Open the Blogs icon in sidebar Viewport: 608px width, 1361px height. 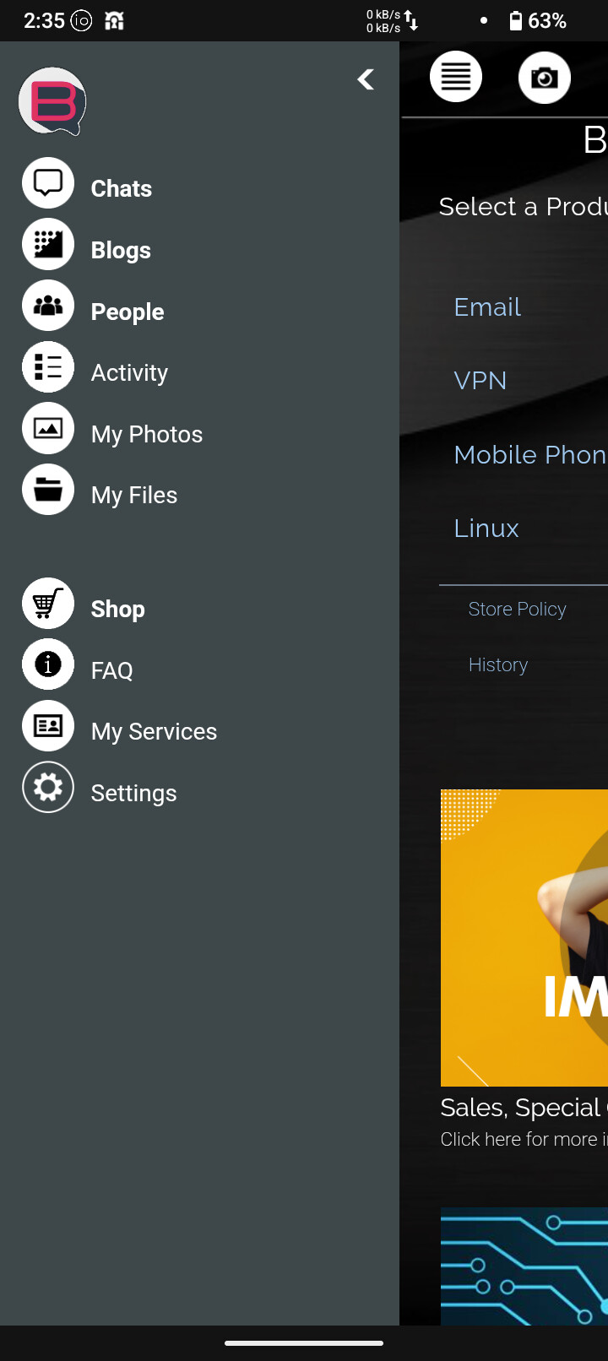click(x=48, y=245)
